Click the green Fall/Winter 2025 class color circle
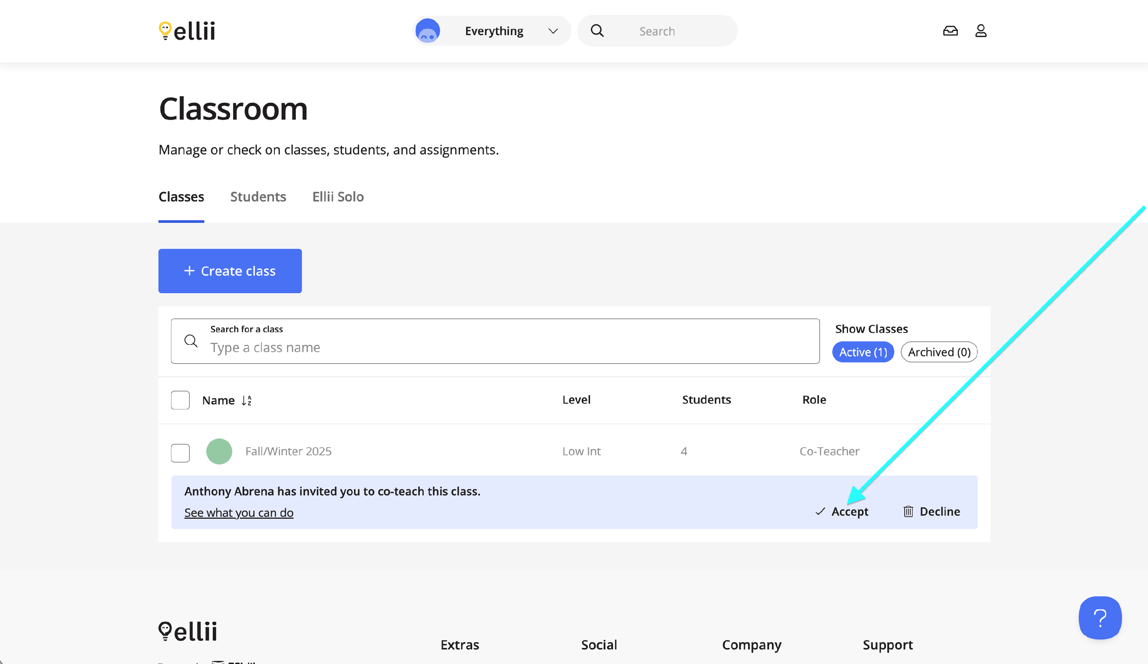1148x664 pixels. tap(219, 451)
